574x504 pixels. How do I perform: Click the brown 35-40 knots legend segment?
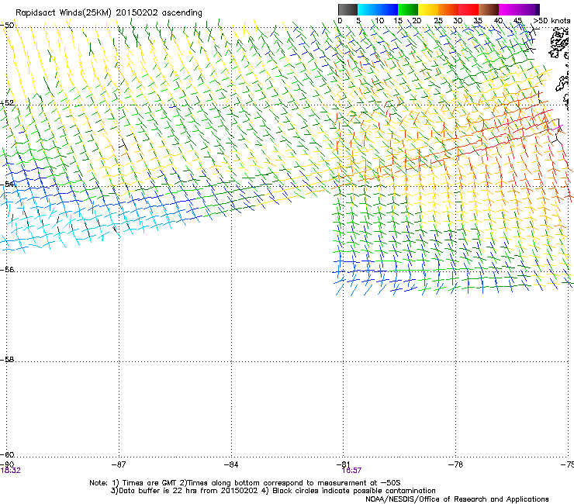click(x=489, y=9)
